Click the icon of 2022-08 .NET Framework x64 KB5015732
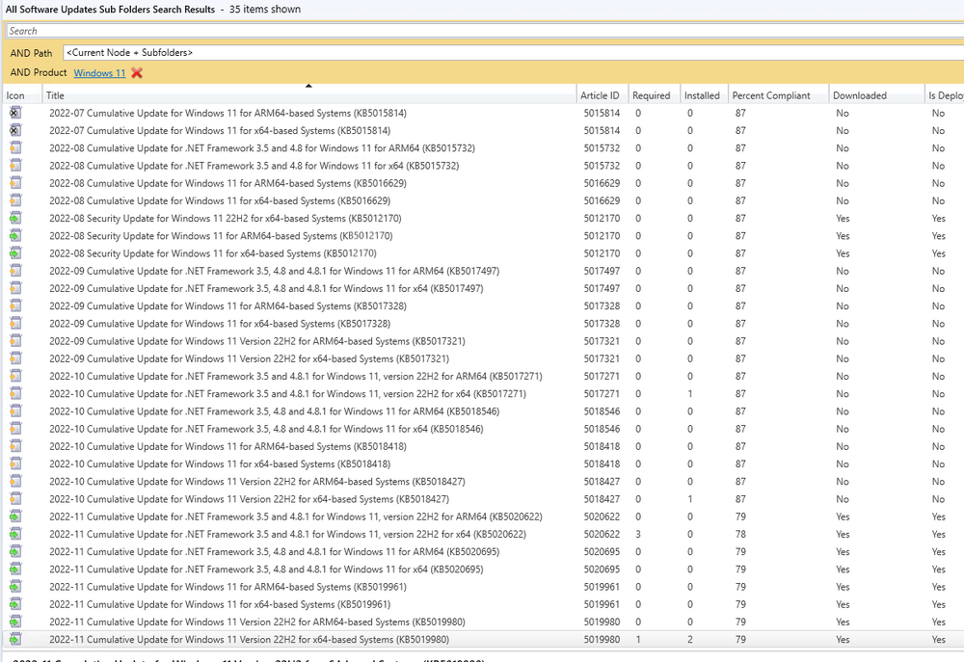 (x=14, y=166)
